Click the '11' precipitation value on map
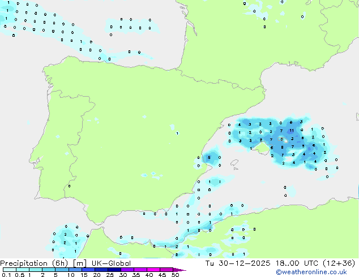 (292, 131)
